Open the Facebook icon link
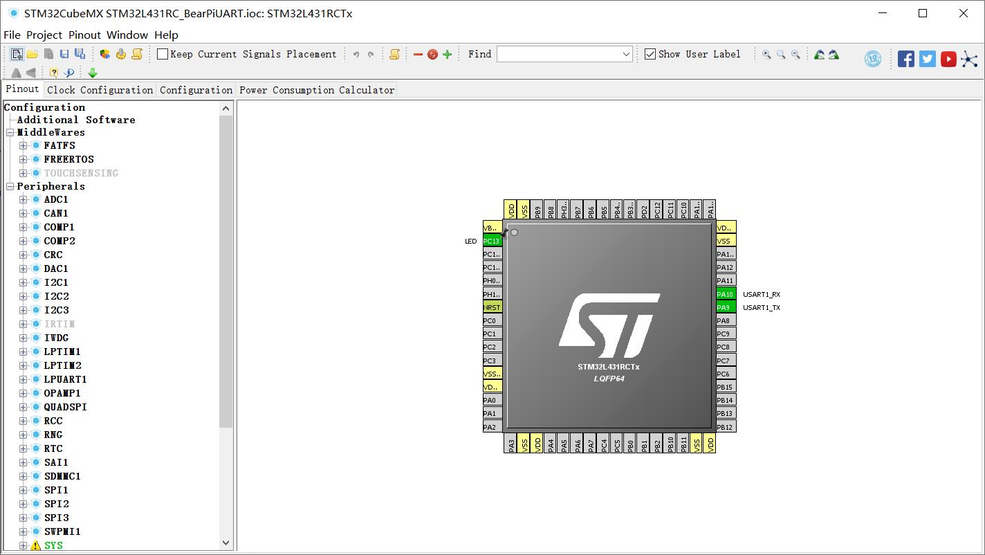The image size is (985, 555). click(x=905, y=59)
